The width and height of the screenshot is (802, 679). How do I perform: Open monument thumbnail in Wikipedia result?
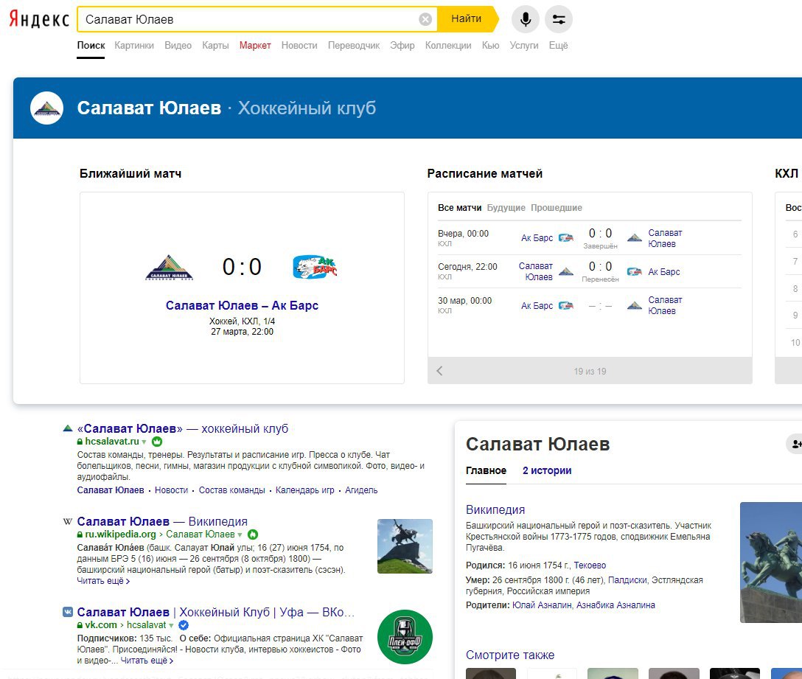click(405, 546)
